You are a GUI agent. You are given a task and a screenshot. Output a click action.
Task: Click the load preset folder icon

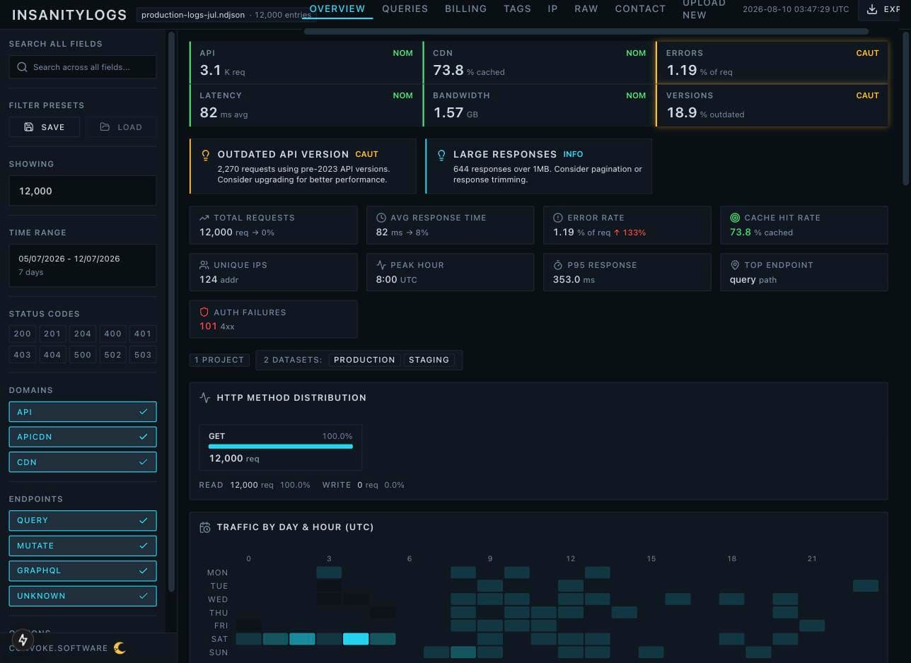105,127
